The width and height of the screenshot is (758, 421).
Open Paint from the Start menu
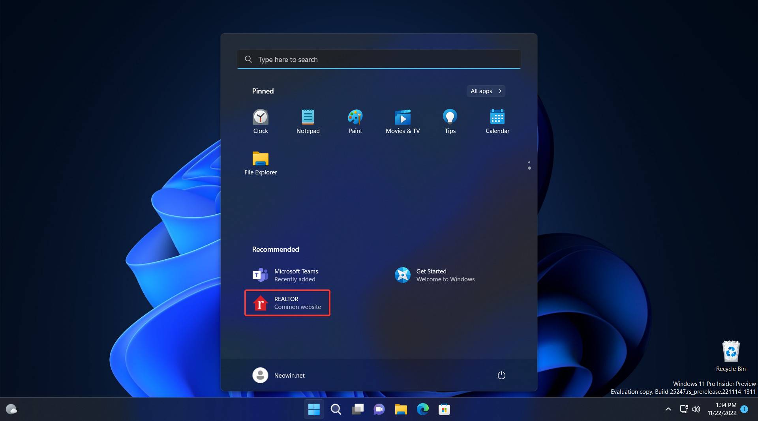tap(355, 120)
